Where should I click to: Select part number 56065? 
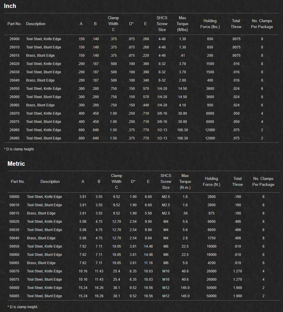(x=14, y=263)
